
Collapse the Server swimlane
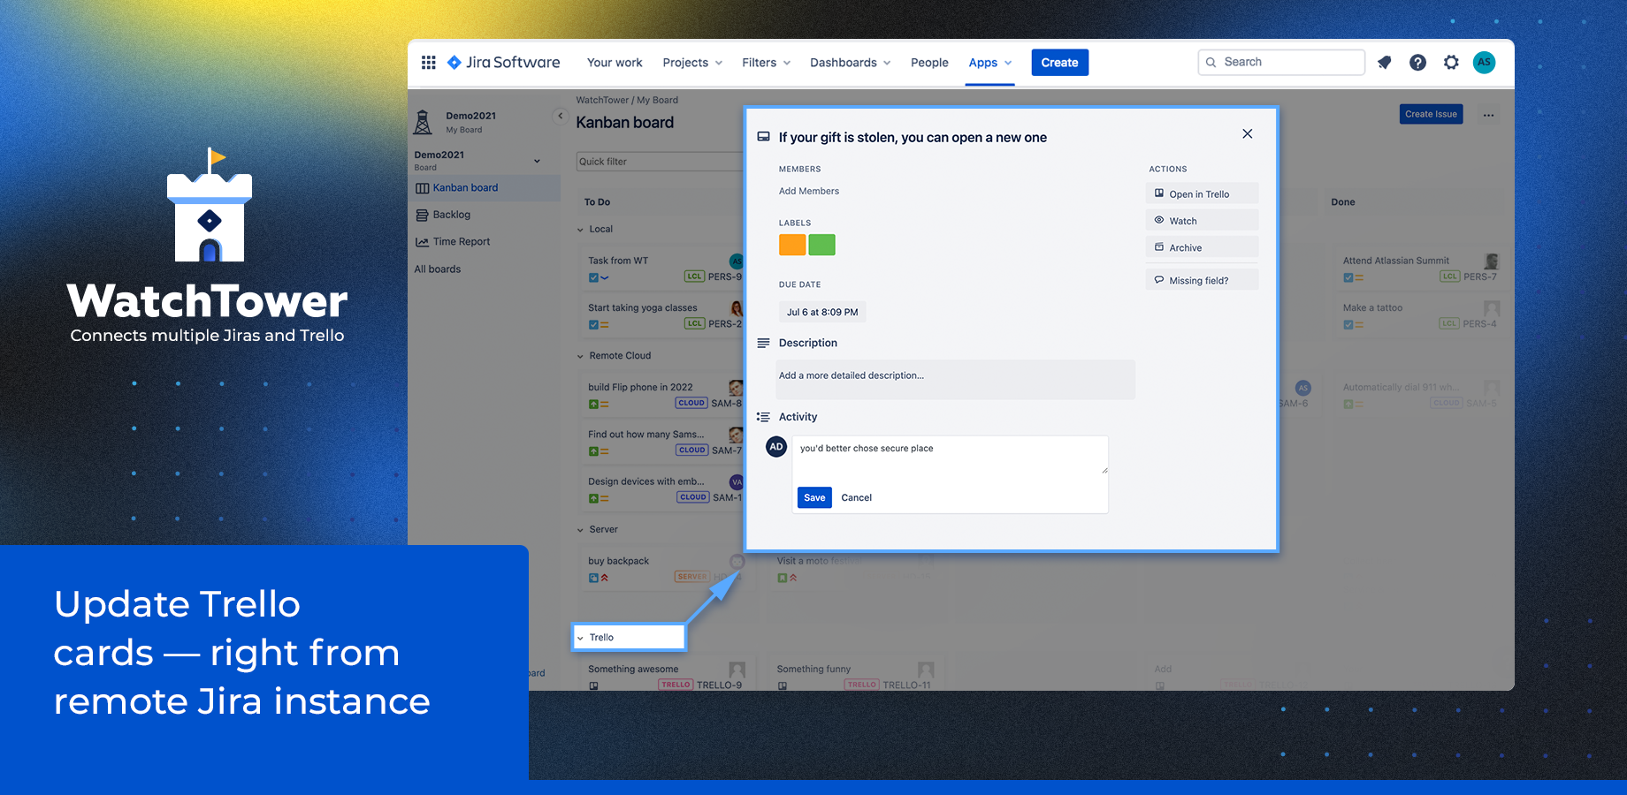(x=581, y=530)
